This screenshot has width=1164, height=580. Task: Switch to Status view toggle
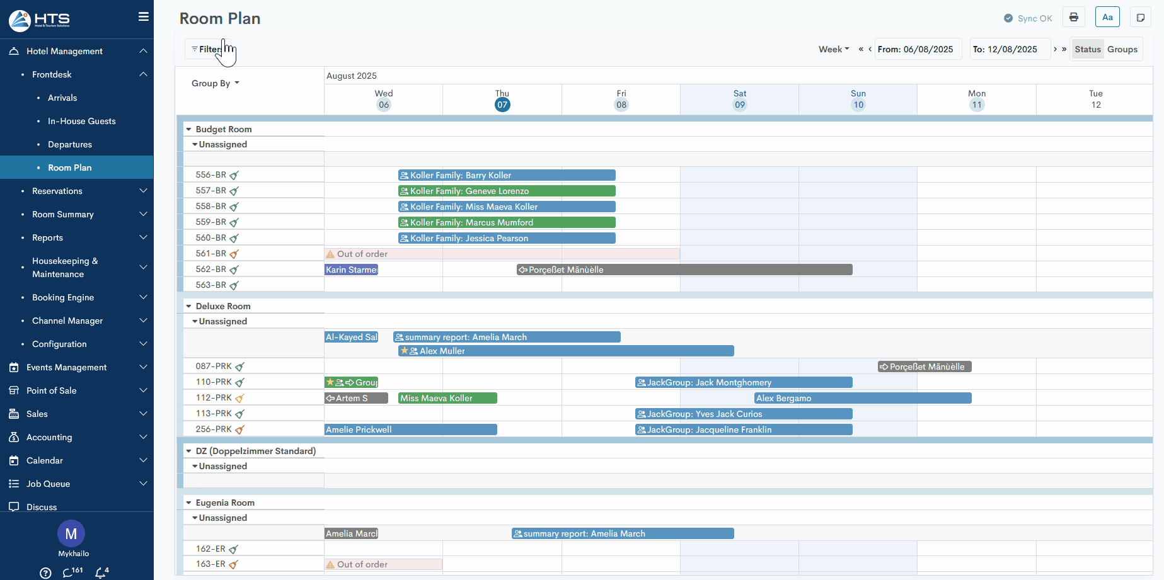1087,49
